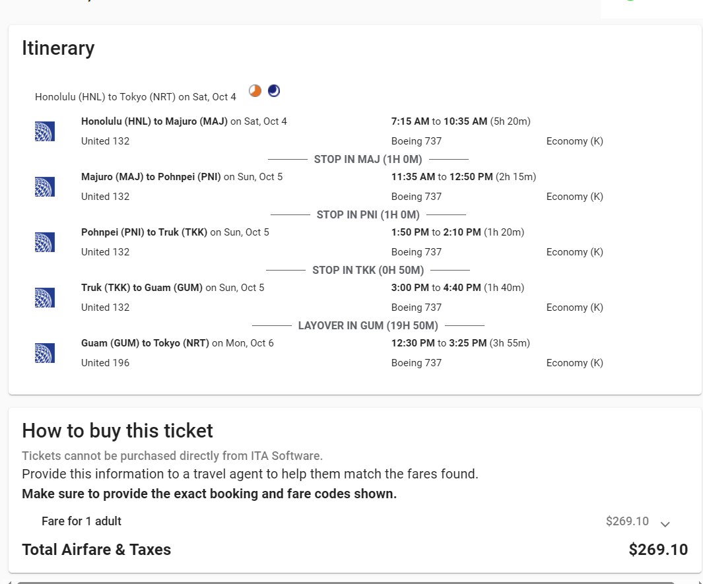Image resolution: width=703 pixels, height=584 pixels.
Task: Click the STOP IN MAJ (1H 0M) label
Action: point(368,159)
